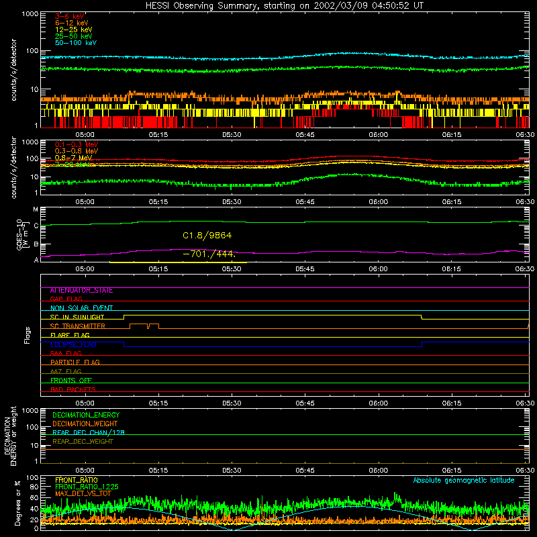Select the FLARE_FLAG label
537x537 pixels.
pyautogui.click(x=70, y=335)
